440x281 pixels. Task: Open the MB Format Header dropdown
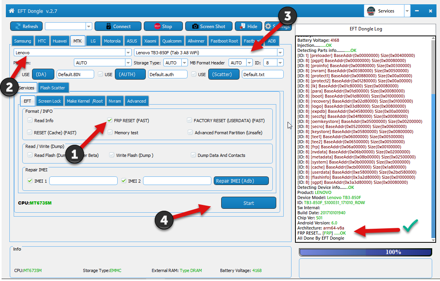click(x=249, y=63)
